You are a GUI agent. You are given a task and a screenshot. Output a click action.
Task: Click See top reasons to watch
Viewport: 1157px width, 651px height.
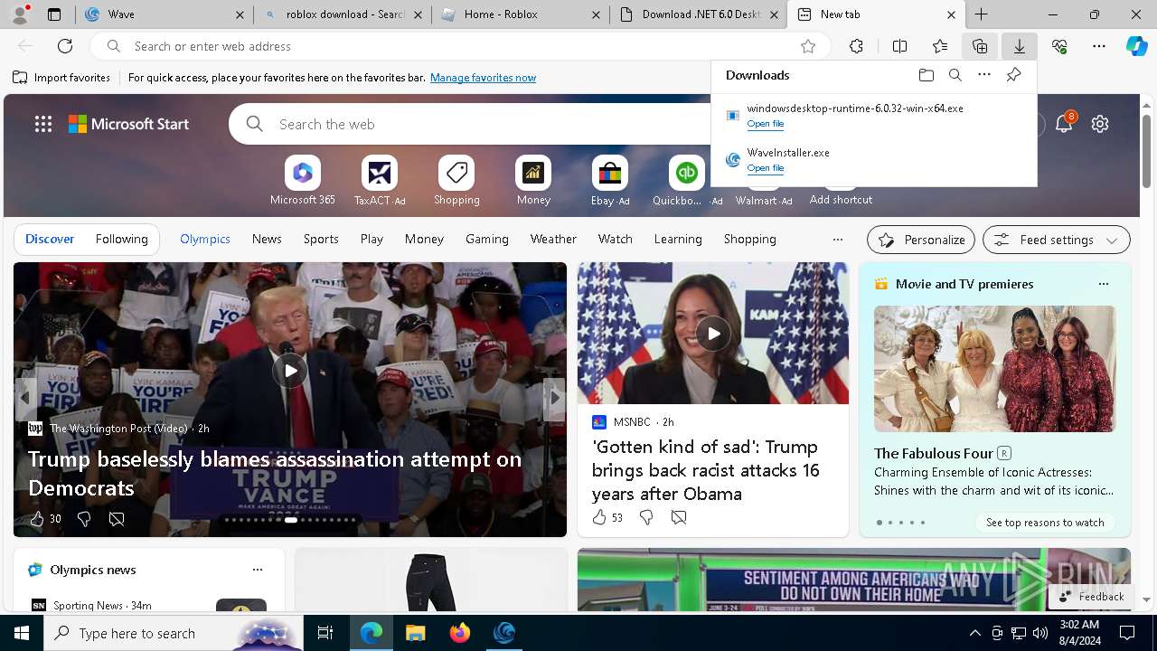(1045, 523)
